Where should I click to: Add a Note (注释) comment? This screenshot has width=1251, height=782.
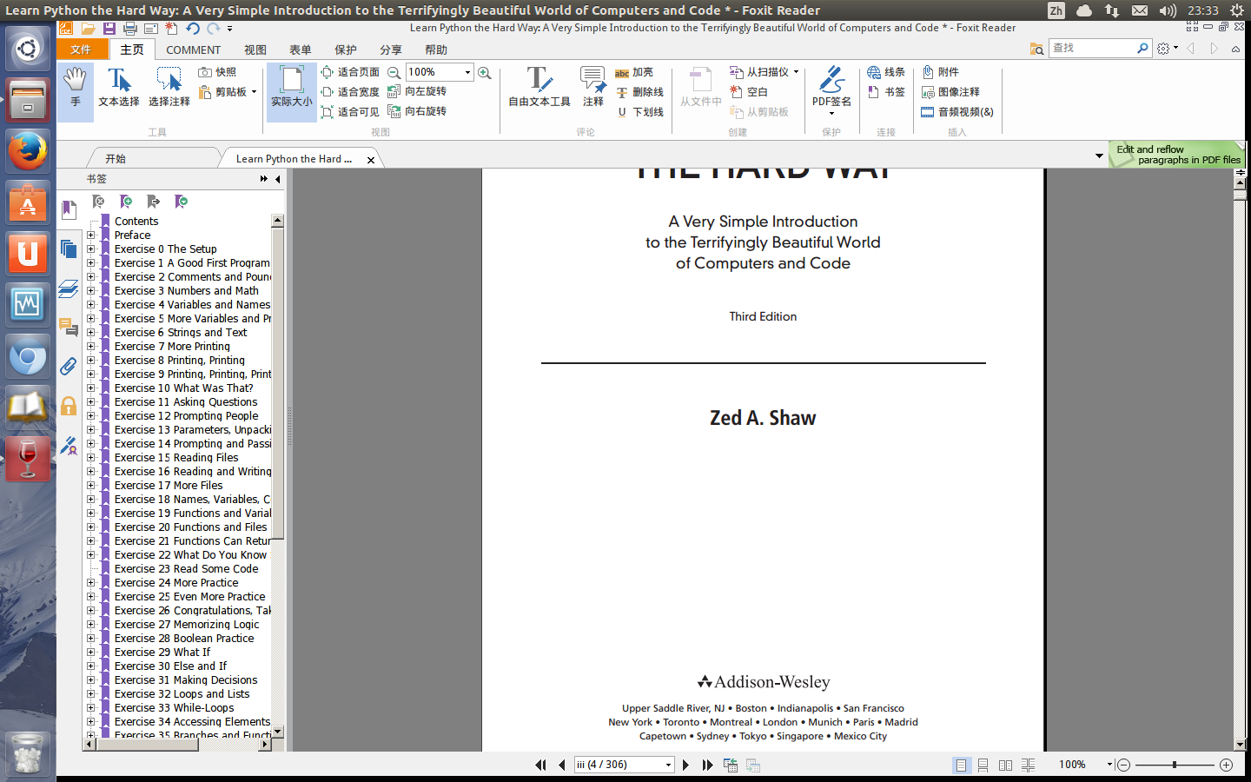[593, 88]
